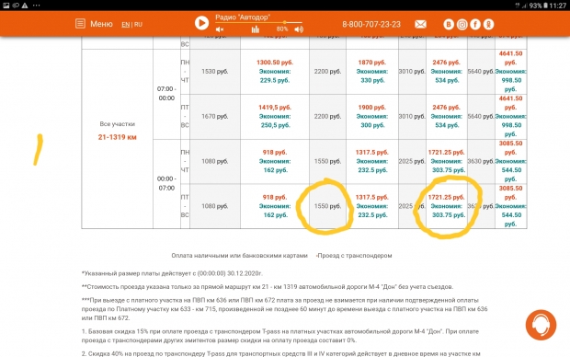The height and width of the screenshot is (357, 570).
Task: Open the Instagram social icon
Action: point(462,24)
